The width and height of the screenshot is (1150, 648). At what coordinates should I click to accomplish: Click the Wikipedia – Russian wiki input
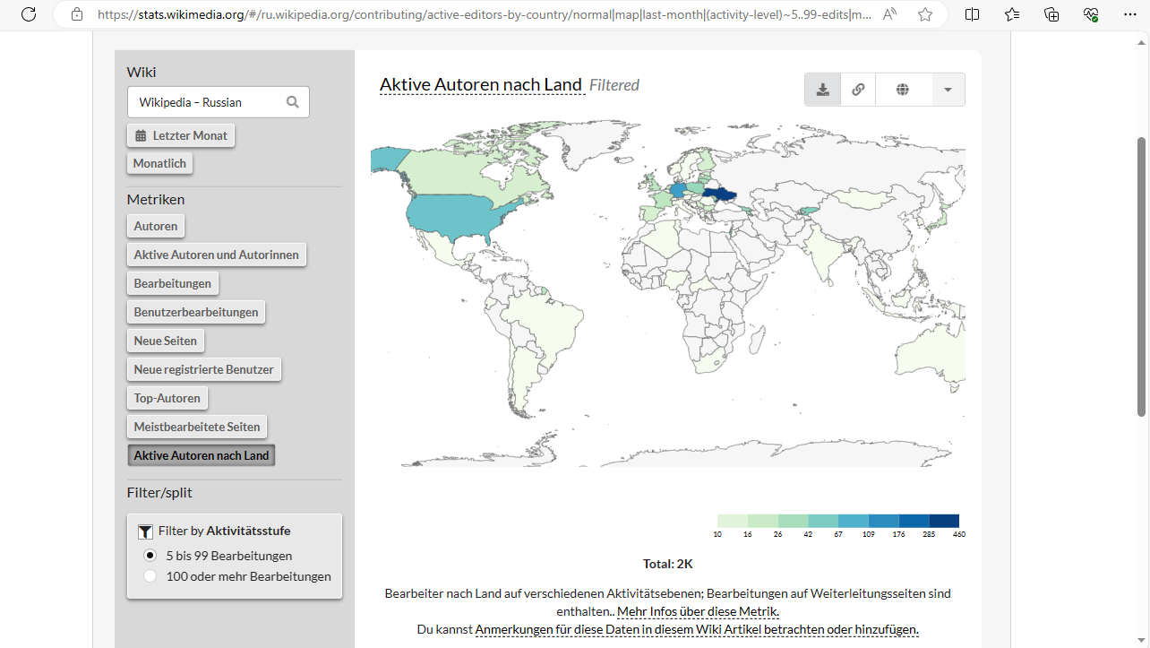(x=219, y=102)
